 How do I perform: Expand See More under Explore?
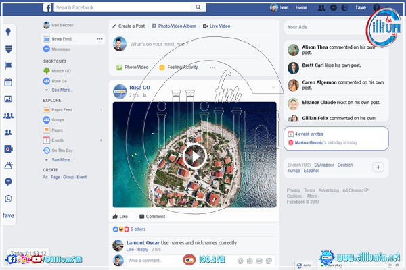point(62,160)
